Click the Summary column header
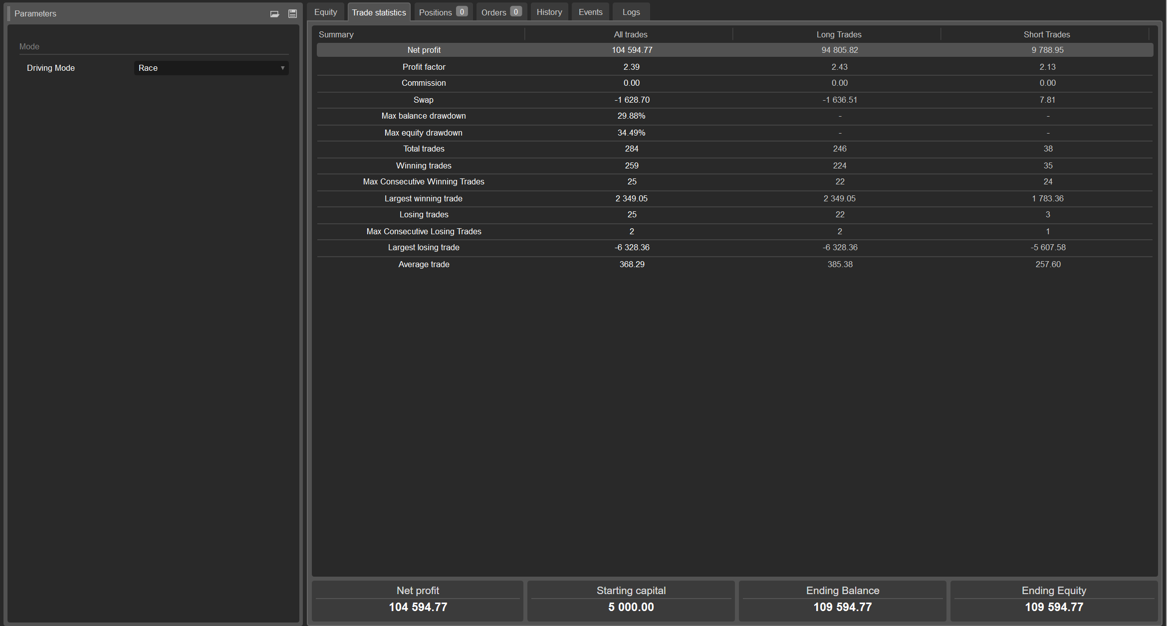Image resolution: width=1167 pixels, height=626 pixels. (336, 34)
